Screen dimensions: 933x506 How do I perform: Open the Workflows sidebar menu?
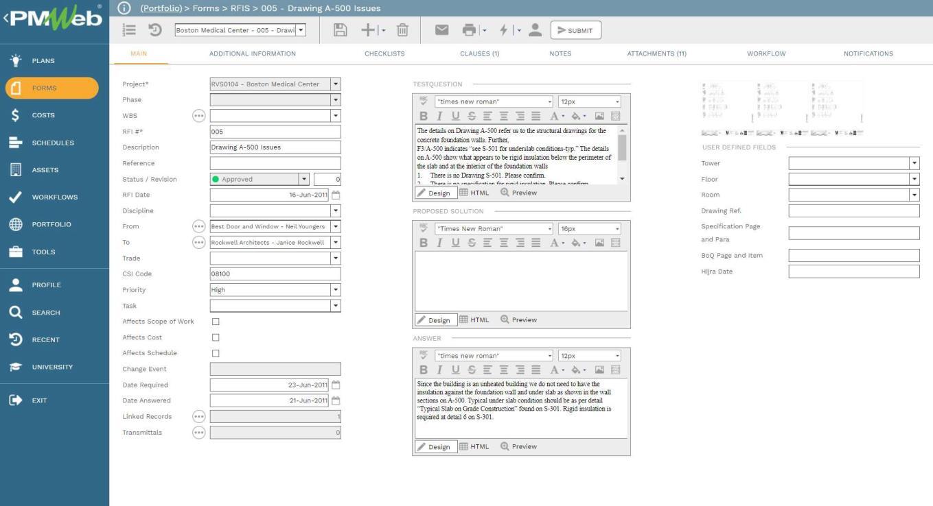[54, 197]
